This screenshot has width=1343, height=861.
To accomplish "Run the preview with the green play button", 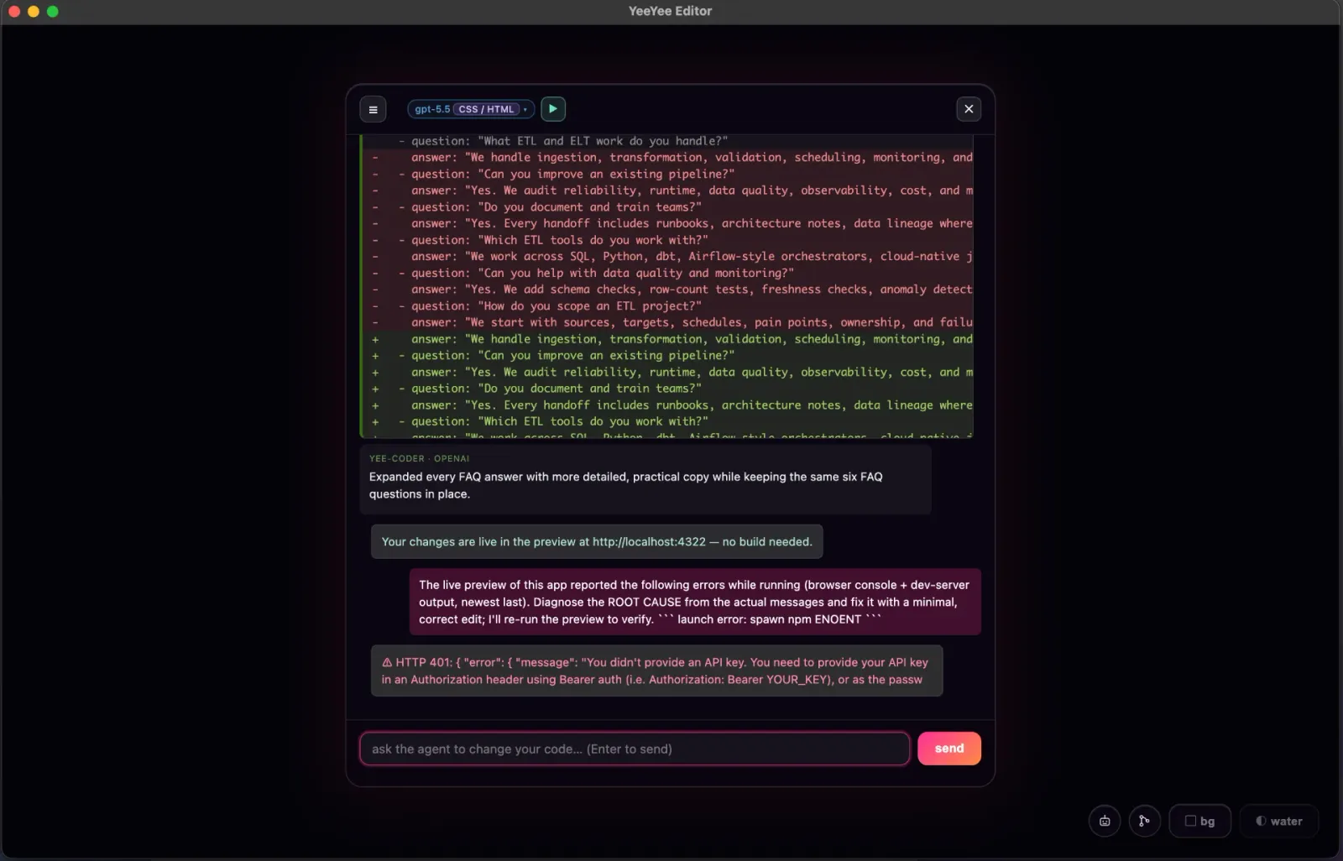I will click(x=552, y=109).
